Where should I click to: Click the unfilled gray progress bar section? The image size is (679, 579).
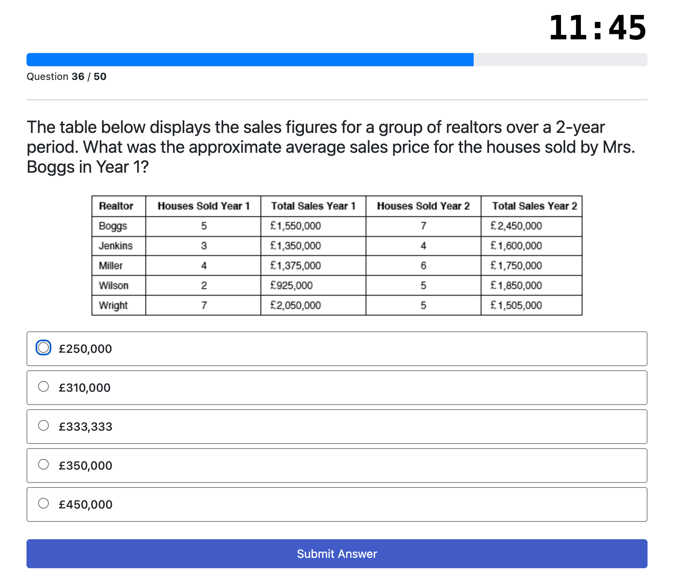pyautogui.click(x=560, y=60)
